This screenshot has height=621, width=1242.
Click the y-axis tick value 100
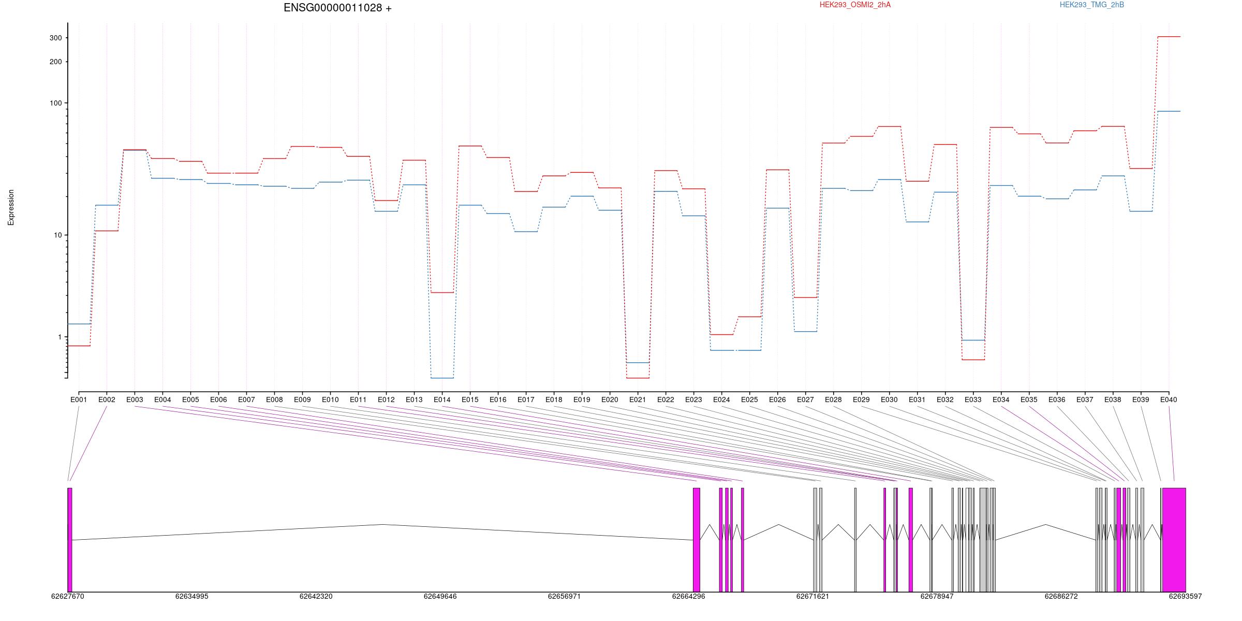(x=55, y=103)
